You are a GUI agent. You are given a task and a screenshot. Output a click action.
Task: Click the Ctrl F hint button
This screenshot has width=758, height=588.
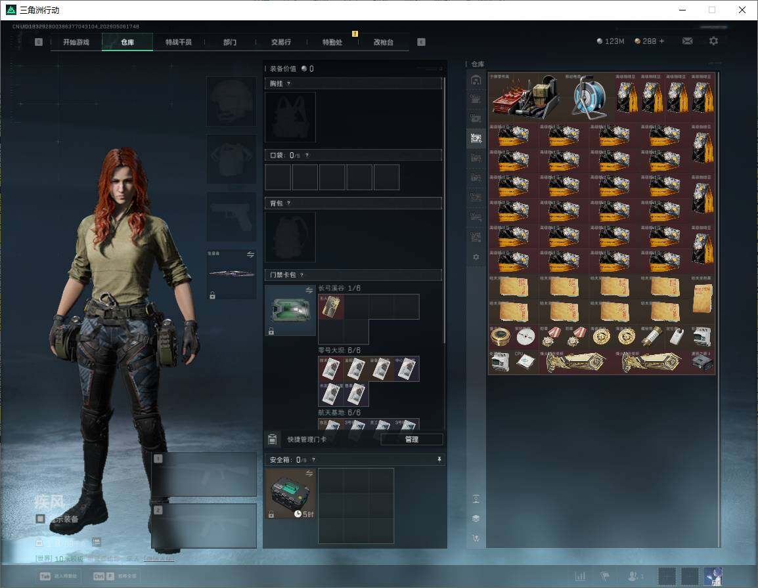[x=115, y=576]
